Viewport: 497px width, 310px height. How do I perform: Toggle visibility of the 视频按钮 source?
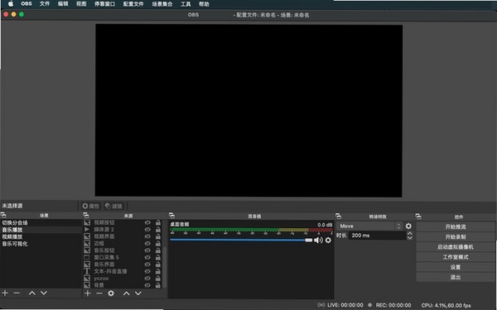[x=147, y=222]
